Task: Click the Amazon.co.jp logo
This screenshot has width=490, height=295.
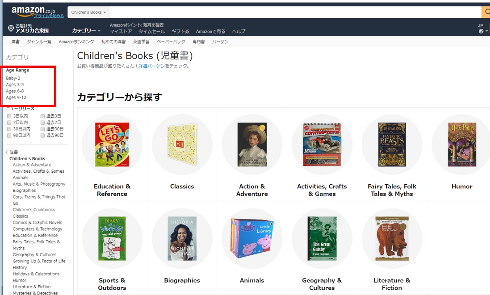Action: pyautogui.click(x=33, y=11)
